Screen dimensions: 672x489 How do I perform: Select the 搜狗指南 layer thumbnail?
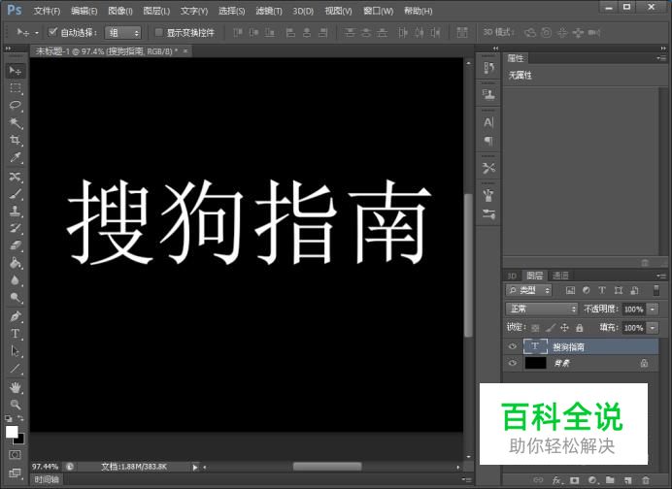pyautogui.click(x=535, y=346)
